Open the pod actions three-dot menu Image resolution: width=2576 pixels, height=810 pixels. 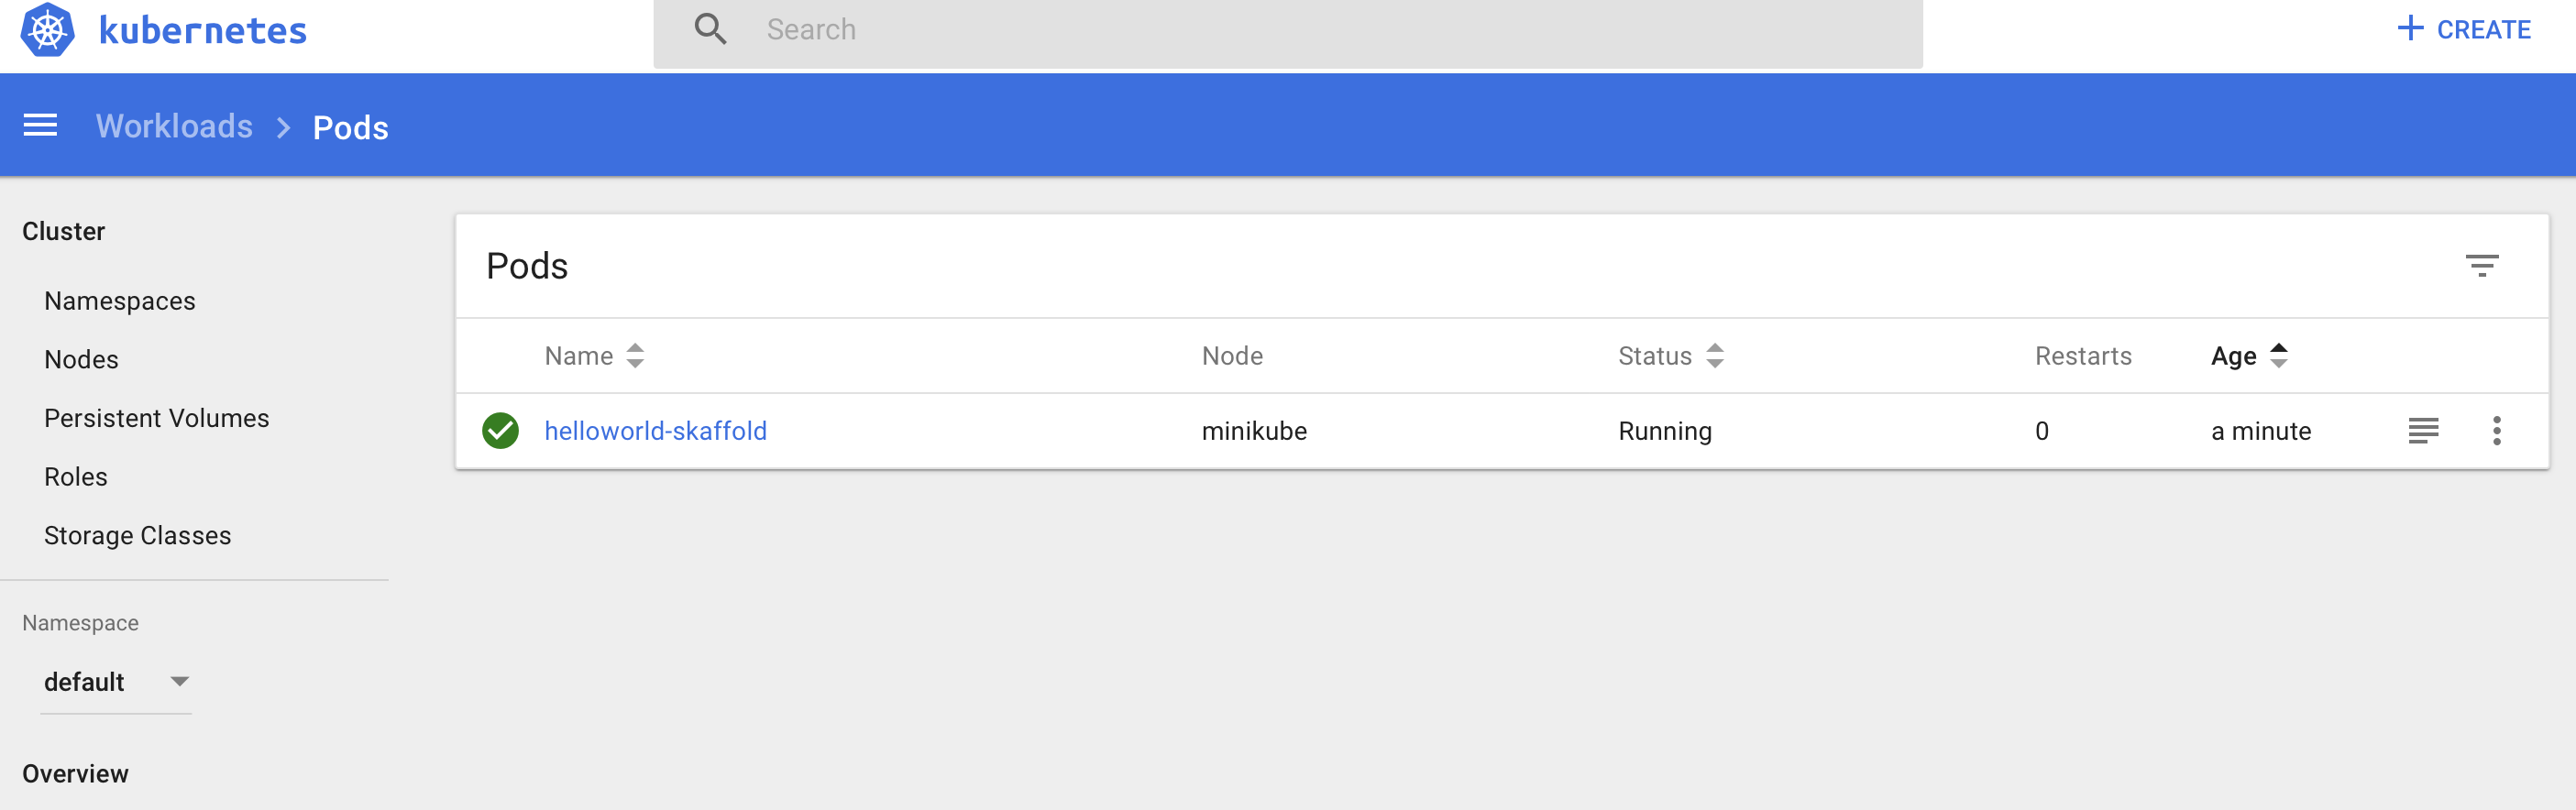click(2497, 431)
